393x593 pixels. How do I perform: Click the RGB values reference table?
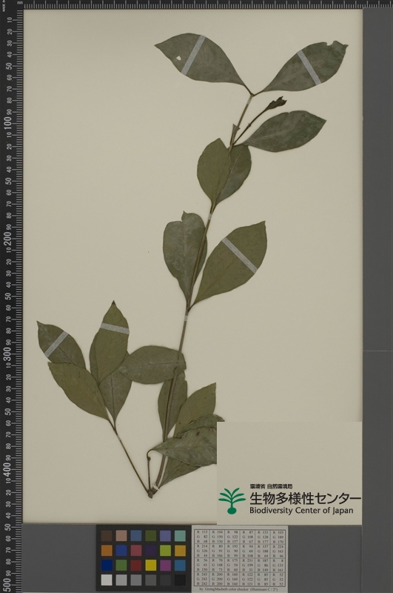pos(240,557)
